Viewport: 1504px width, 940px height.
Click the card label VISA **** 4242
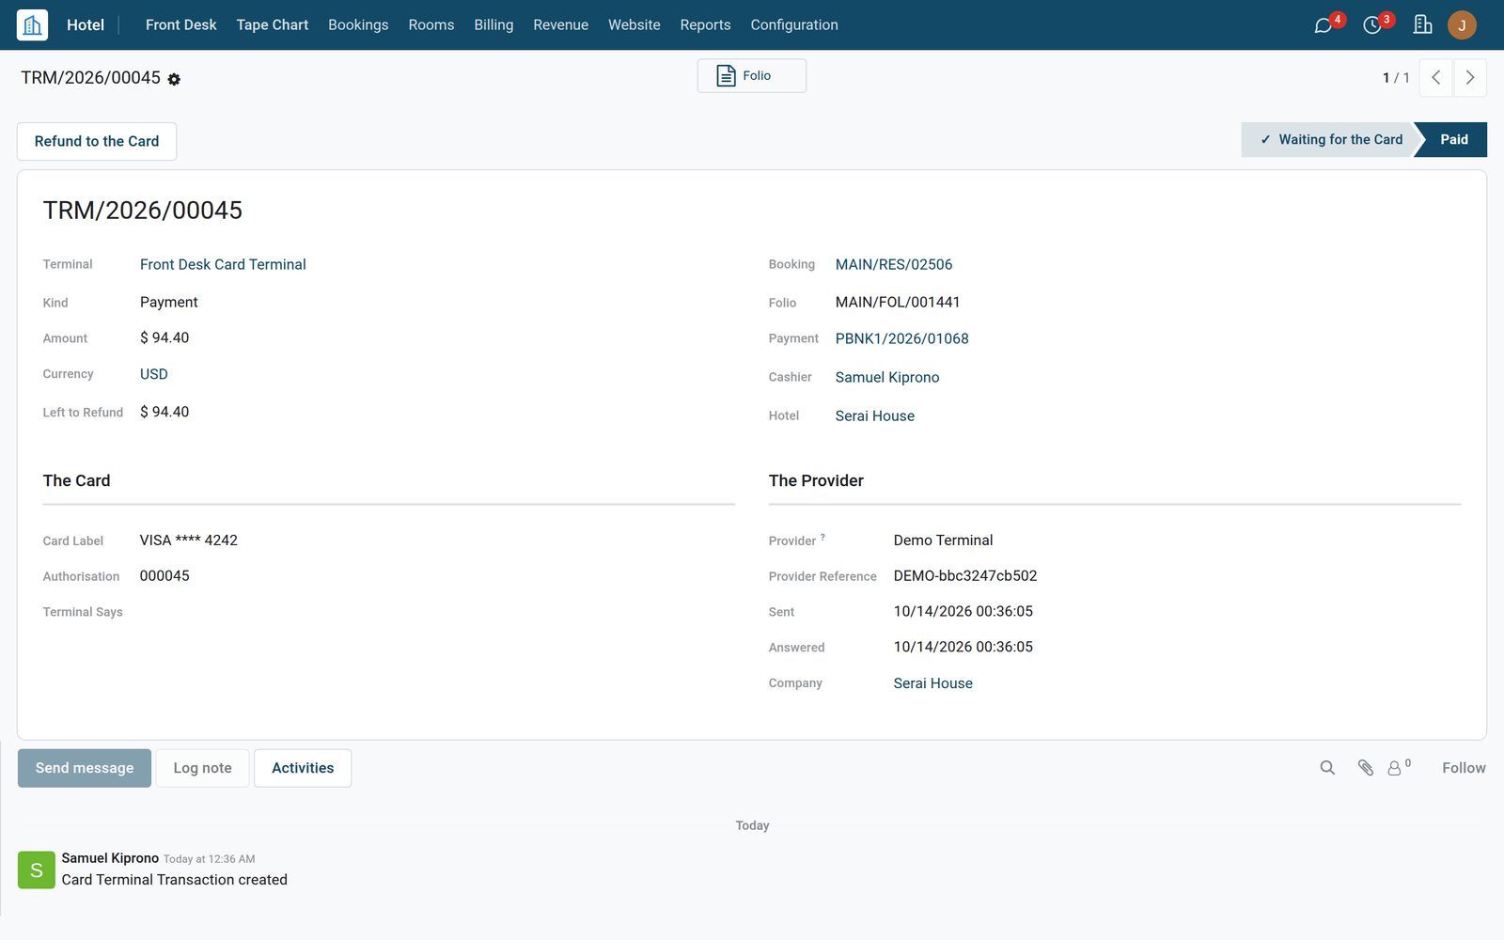pyautogui.click(x=189, y=540)
